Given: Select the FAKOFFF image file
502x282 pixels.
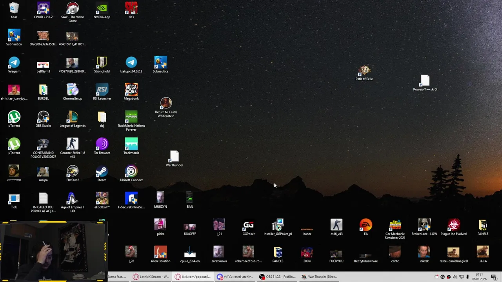Looking at the screenshot, I should tap(190, 230).
